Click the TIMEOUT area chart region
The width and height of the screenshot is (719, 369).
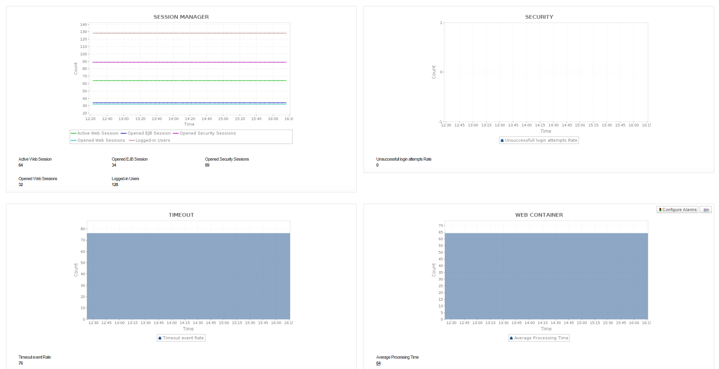point(189,274)
